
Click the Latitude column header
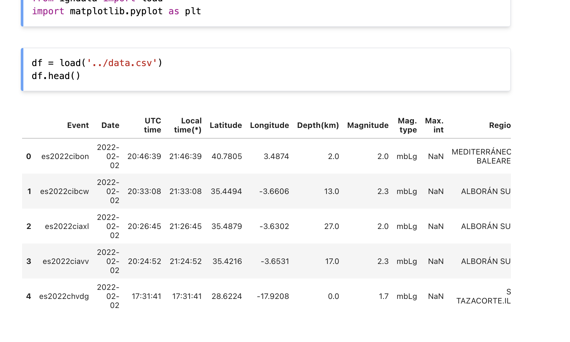(226, 125)
